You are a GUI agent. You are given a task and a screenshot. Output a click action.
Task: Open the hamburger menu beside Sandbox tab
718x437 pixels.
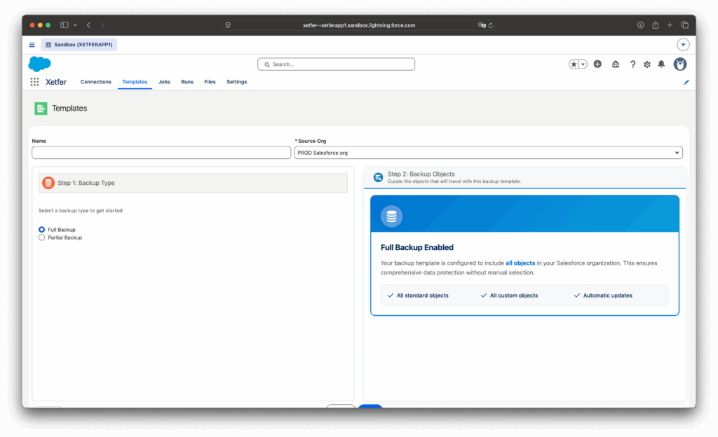(x=32, y=45)
